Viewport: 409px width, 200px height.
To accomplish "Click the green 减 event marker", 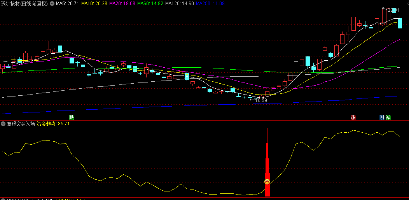I will [388, 117].
